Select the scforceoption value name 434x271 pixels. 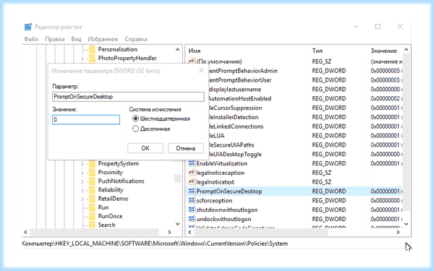tap(214, 200)
